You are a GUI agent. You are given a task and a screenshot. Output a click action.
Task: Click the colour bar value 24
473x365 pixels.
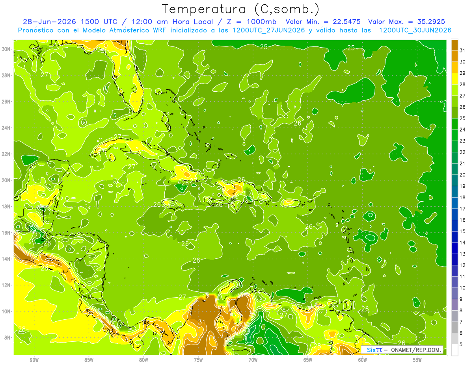coord(463,130)
